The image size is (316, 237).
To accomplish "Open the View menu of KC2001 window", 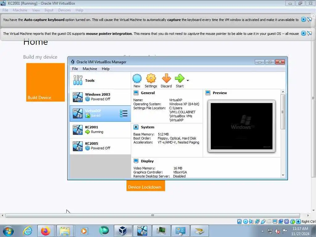I will (36, 10).
